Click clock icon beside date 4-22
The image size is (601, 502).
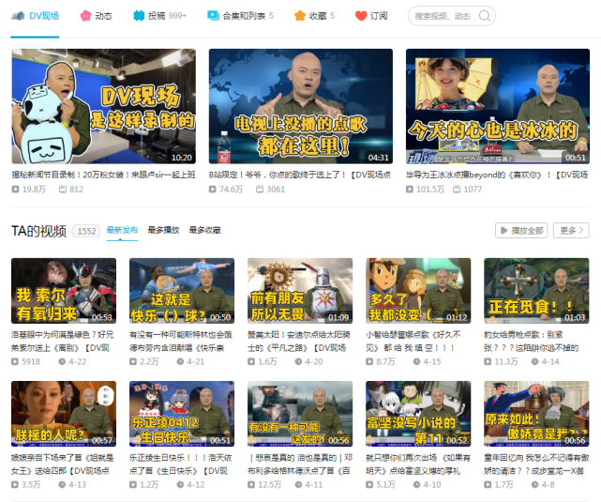(x=62, y=361)
